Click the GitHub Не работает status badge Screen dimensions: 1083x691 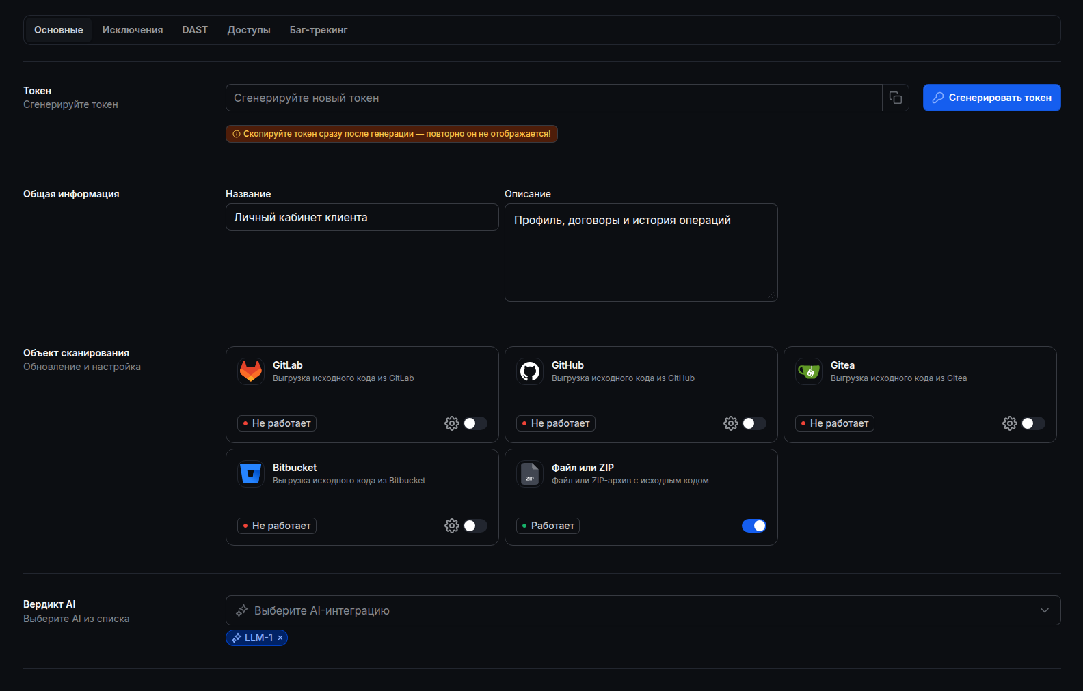[556, 423]
